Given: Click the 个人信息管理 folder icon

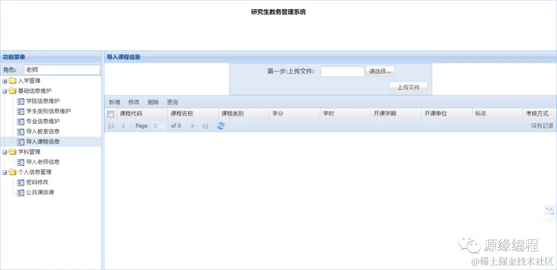Looking at the screenshot, I should (x=12, y=172).
